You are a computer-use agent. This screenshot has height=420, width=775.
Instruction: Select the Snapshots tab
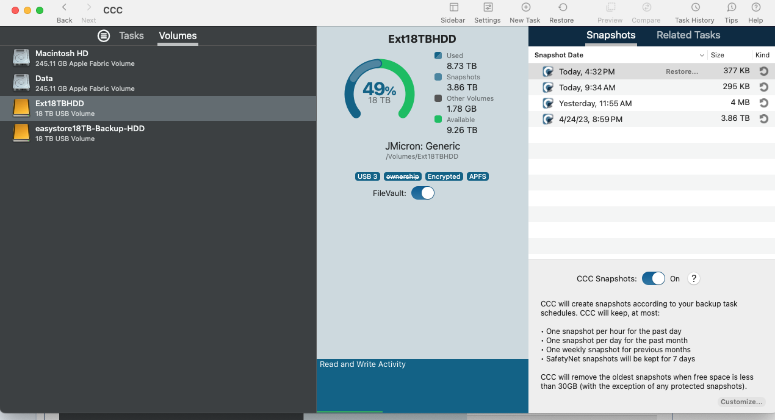click(x=611, y=35)
